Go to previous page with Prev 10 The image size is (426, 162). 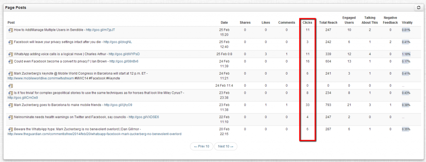(202, 147)
